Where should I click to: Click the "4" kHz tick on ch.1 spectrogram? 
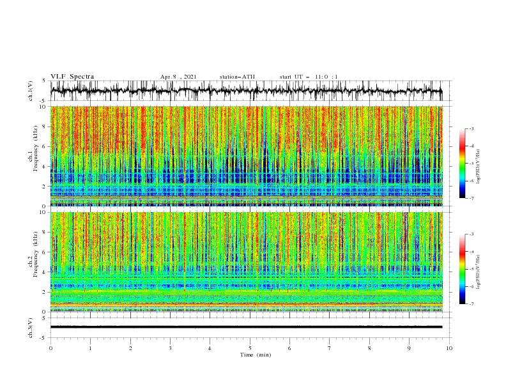pyautogui.click(x=45, y=167)
